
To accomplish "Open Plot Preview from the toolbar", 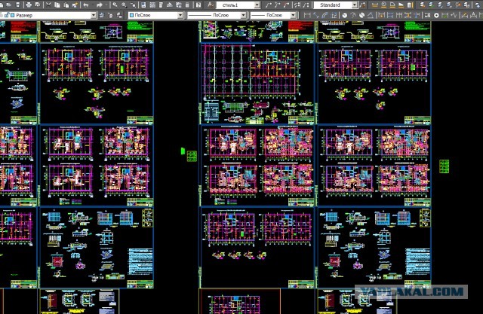I will point(38,5).
